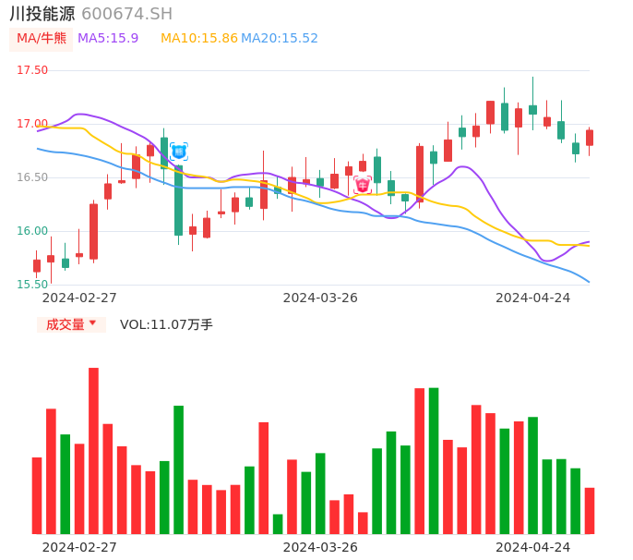Click the 17.50 price axis label

click(32, 70)
